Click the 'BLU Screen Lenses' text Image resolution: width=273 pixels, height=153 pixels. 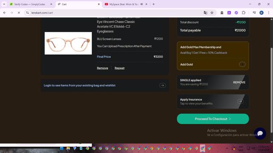(x=109, y=39)
